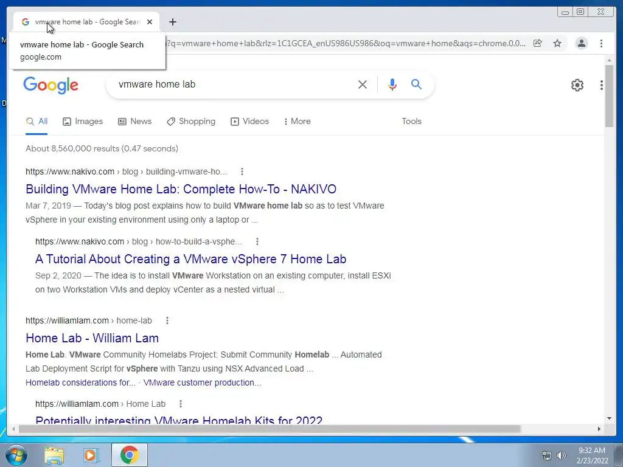Open options dots for building-vmware-ho result

tap(242, 171)
